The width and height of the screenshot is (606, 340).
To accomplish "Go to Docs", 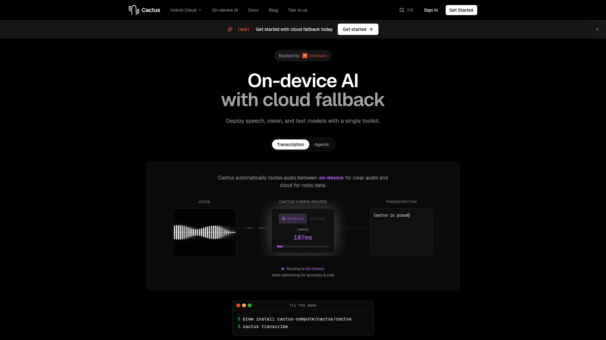I will pos(253,10).
